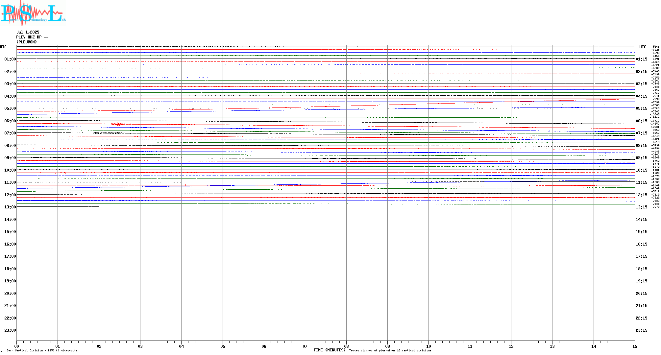Click the upper-right UTC axis label
Viewport: 661px width, 355px height.
click(643, 47)
